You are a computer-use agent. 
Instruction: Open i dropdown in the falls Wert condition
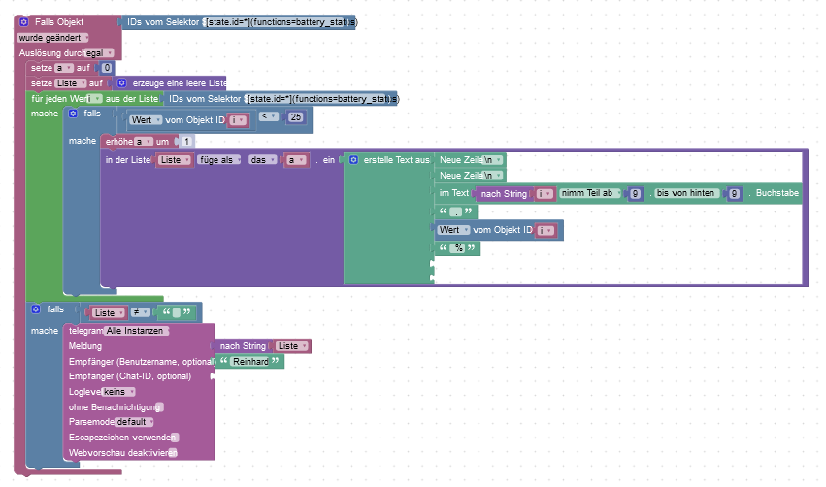[238, 120]
